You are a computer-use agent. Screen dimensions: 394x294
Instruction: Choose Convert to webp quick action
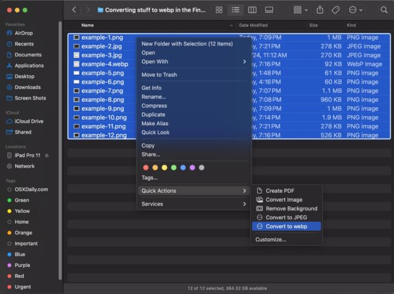click(x=285, y=226)
